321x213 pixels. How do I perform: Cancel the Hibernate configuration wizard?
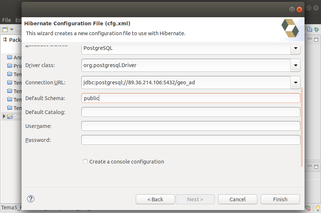[x=238, y=199]
